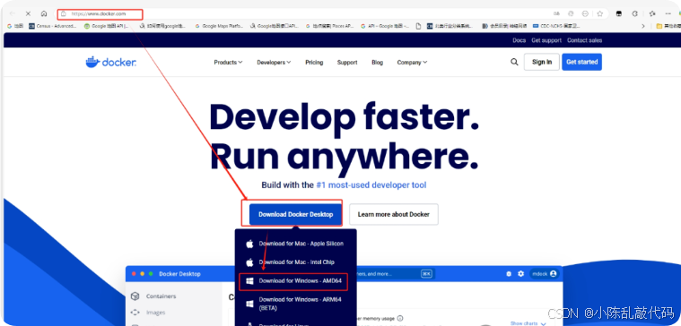The image size is (681, 326).
Task: Click the site search magnifier icon
Action: pyautogui.click(x=514, y=62)
